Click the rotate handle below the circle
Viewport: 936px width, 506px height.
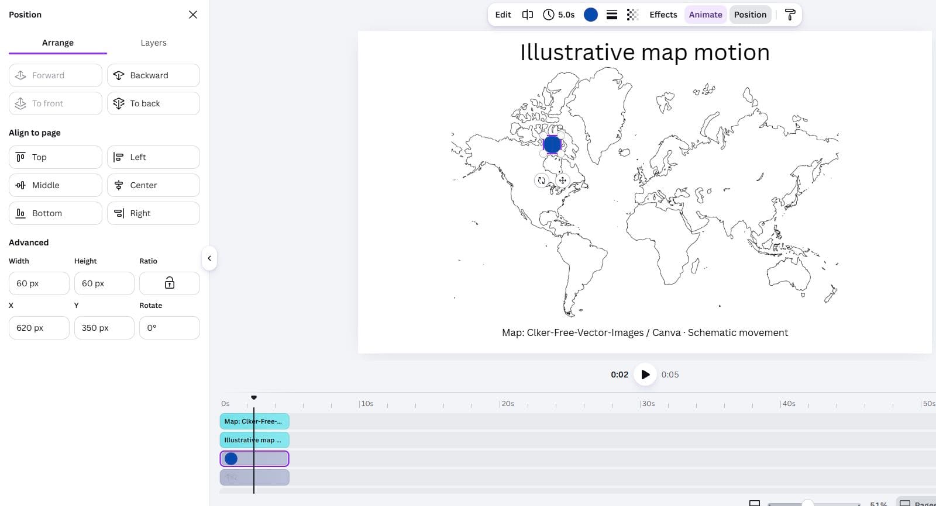pyautogui.click(x=542, y=181)
